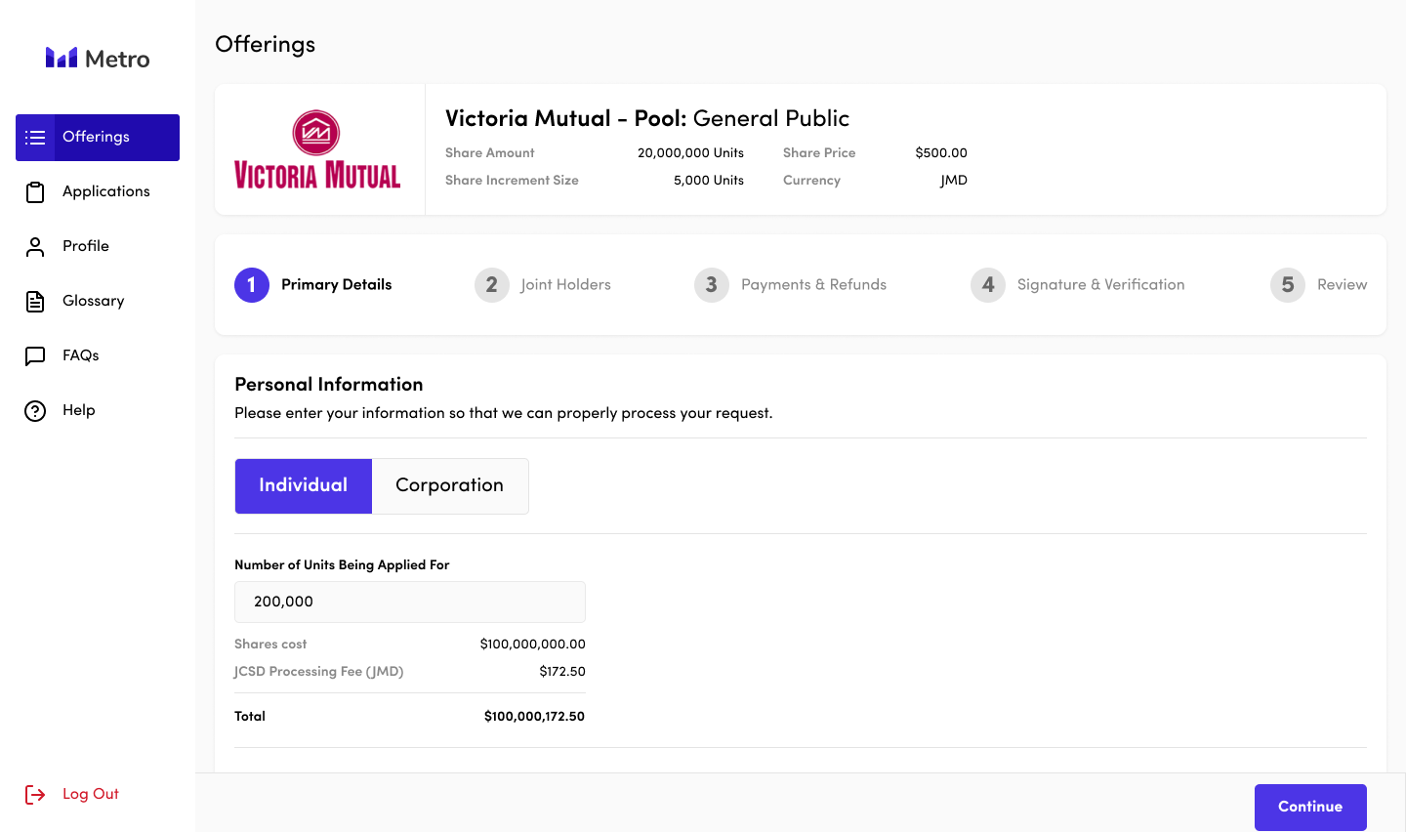Open the Applications menu item
Viewport: 1406px width, 832px height.
point(98,192)
